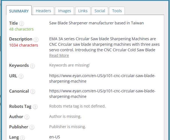This screenshot has width=170, height=140.
Task: Open the Robots Tag help icon
Action: coord(35,107)
